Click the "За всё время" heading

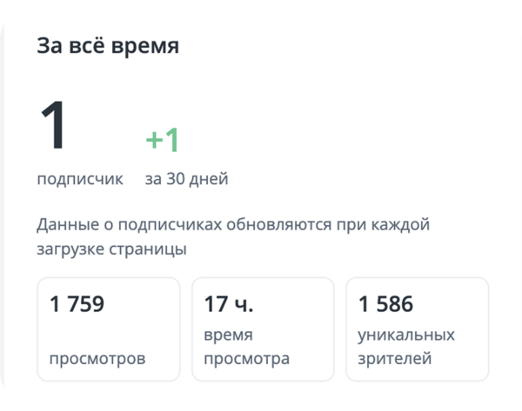(108, 47)
